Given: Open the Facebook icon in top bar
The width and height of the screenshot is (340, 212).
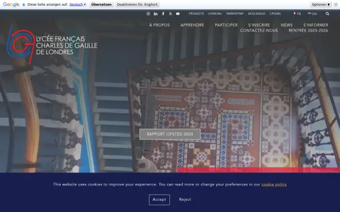Looking at the screenshot, I should (163, 14).
